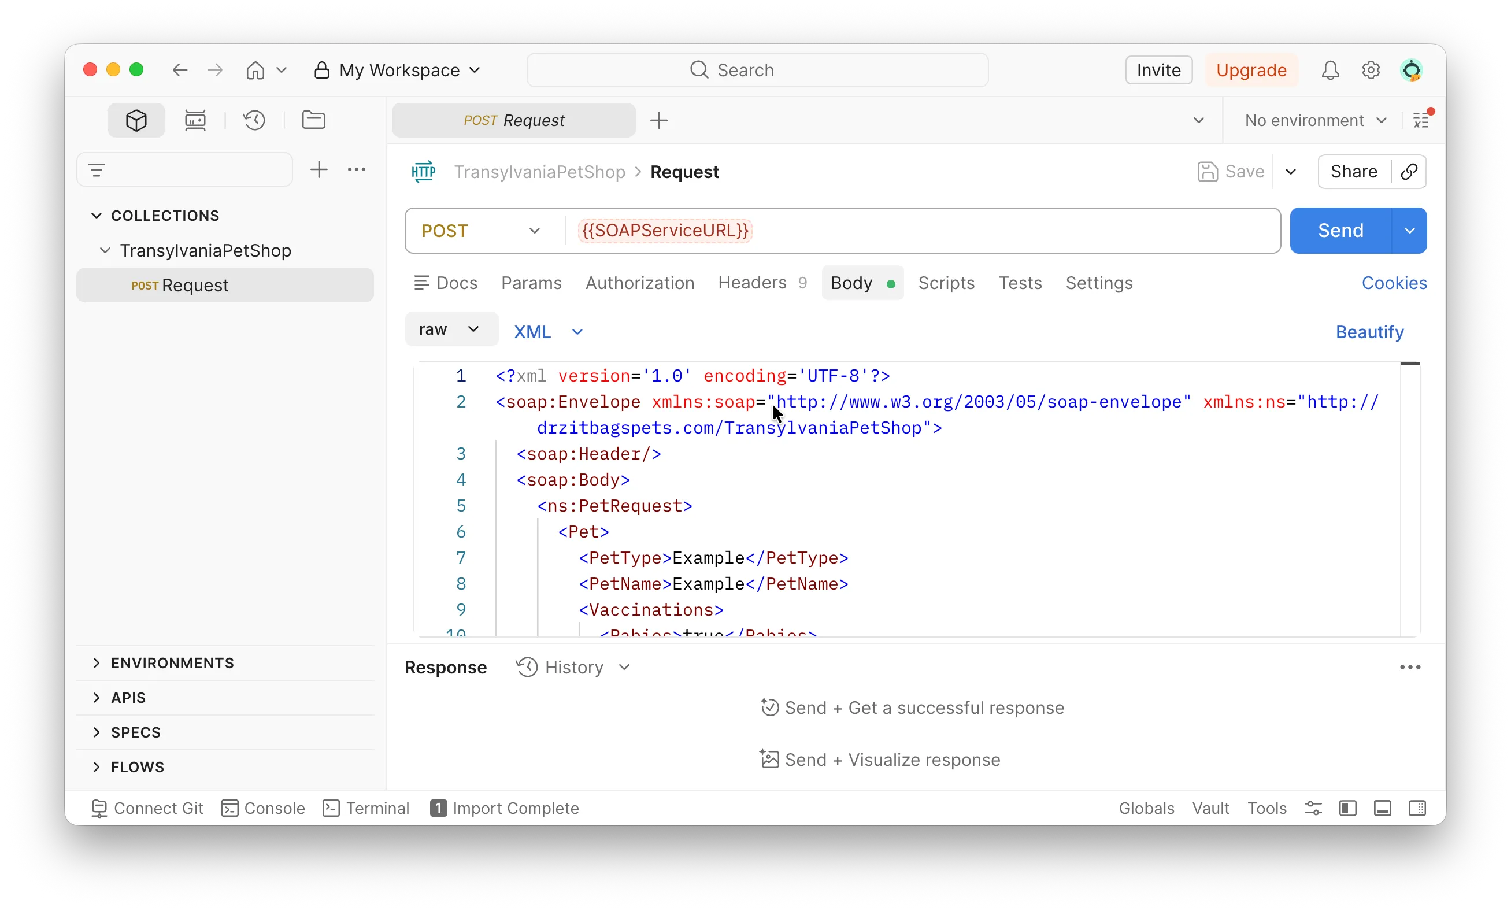Screen dimensions: 1511x911
Task: Navigate back with the left arrow
Action: pos(180,70)
